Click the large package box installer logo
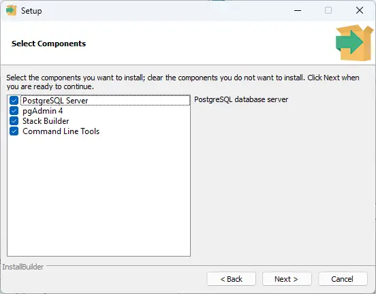Image resolution: width=376 pixels, height=294 pixels. click(354, 43)
